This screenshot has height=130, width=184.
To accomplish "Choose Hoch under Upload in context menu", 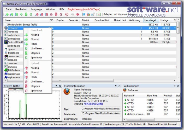I will (38, 77).
